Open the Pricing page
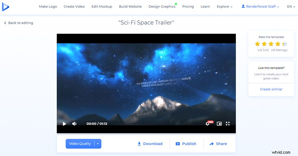This screenshot has height=156, width=298. click(188, 6)
